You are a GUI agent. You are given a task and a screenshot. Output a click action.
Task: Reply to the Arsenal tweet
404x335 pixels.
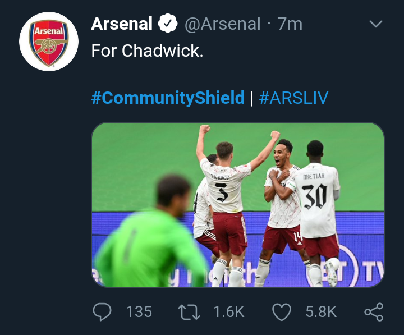pyautogui.click(x=102, y=311)
